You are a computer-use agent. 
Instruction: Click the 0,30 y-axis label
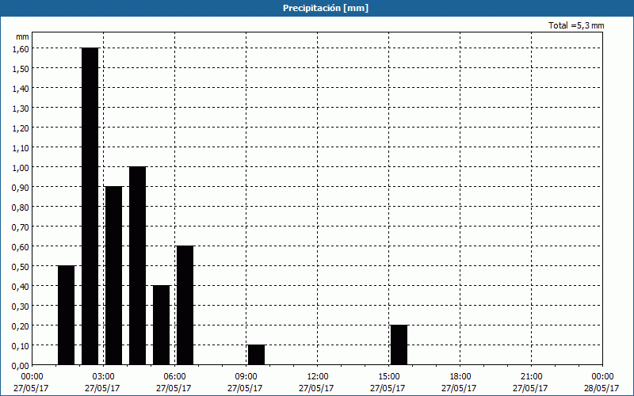coord(21,306)
